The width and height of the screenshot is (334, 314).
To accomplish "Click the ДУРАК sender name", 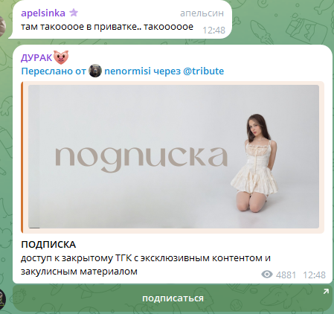I will 36,58.
